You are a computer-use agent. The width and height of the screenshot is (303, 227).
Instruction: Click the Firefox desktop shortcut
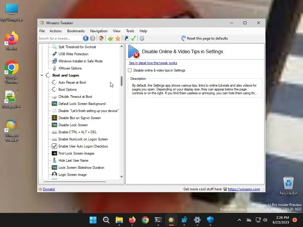[x=12, y=41]
